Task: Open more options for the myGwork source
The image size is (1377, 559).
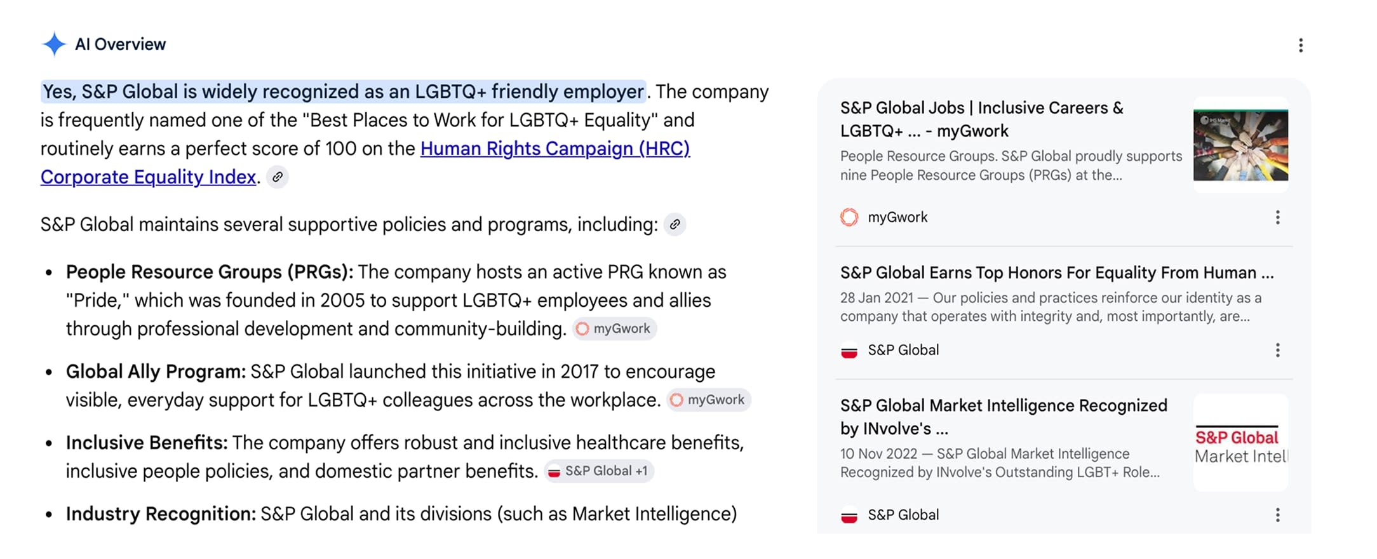Action: click(1278, 218)
